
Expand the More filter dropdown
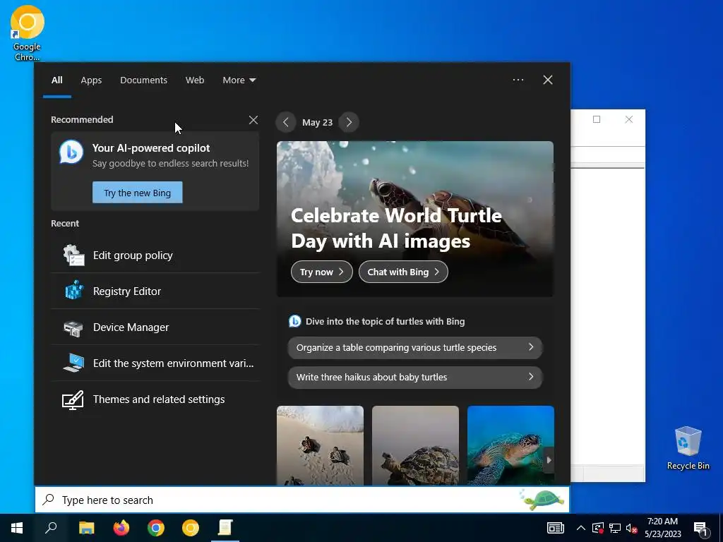tap(239, 80)
